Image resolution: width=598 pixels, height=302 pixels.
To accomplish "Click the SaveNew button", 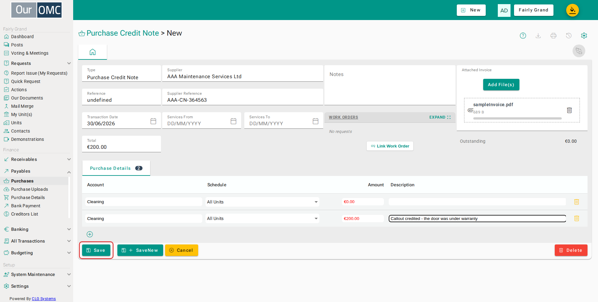I will click(x=140, y=250).
